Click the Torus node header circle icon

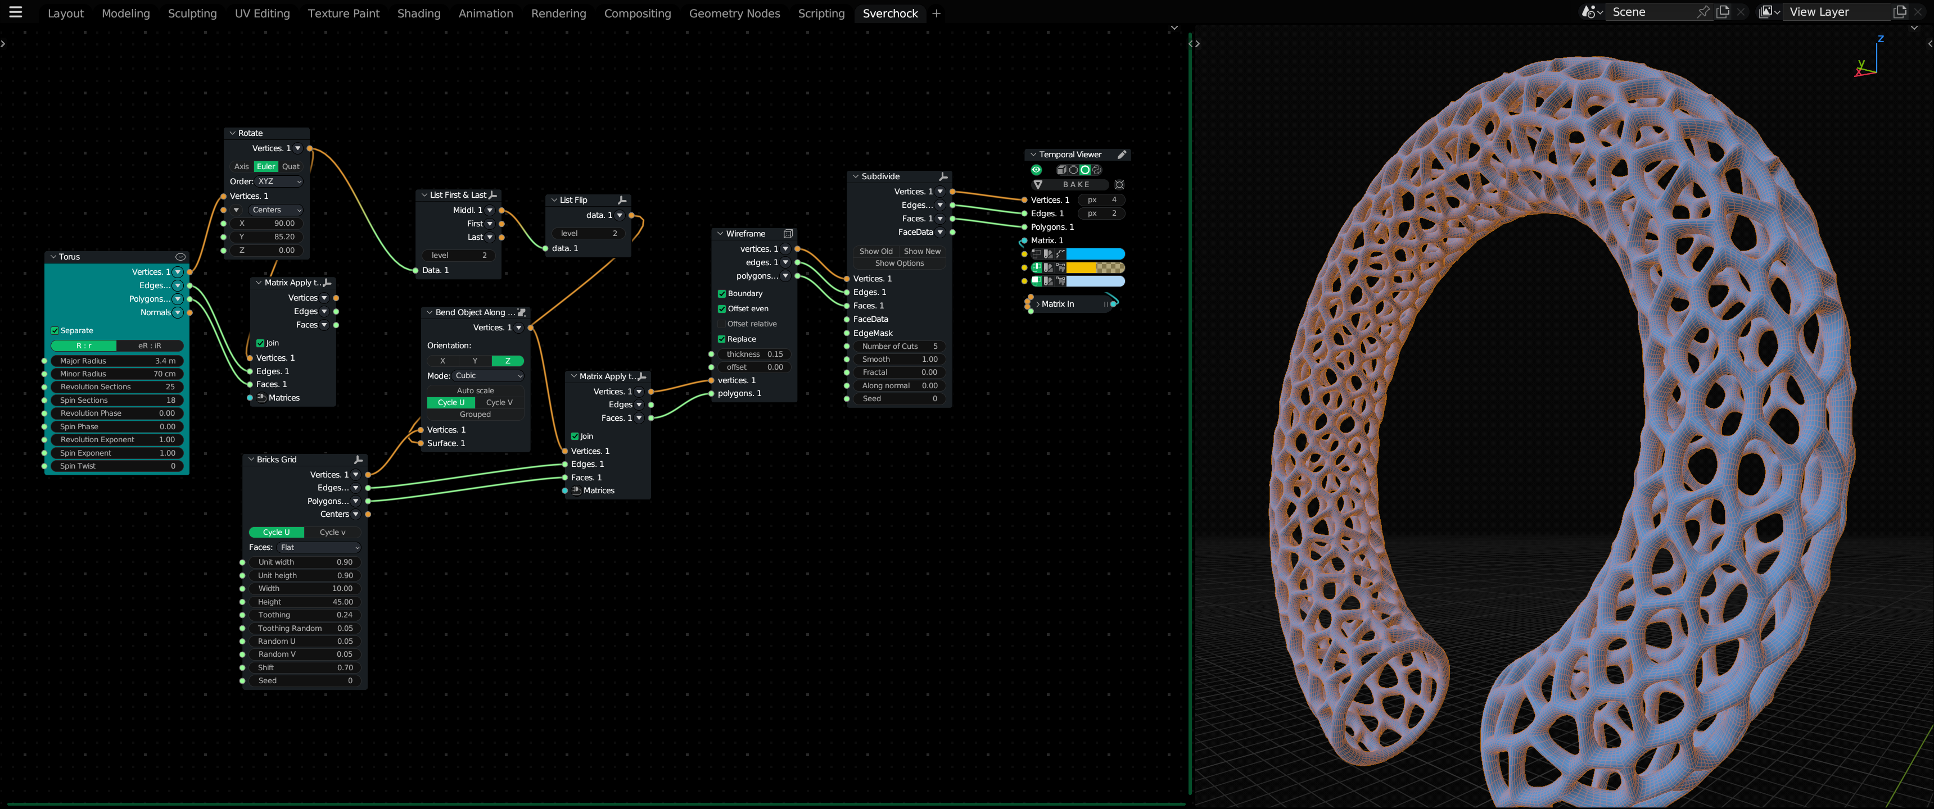coord(180,257)
